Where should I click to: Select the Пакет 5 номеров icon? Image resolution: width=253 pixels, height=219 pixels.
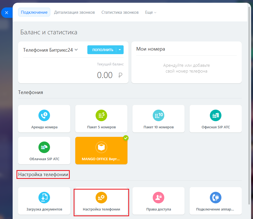[101, 115]
